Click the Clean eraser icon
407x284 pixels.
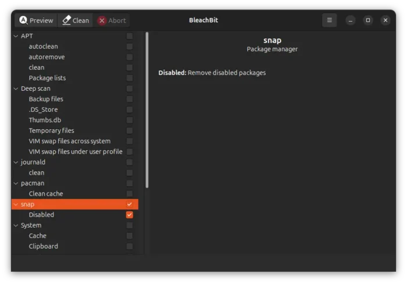click(66, 20)
